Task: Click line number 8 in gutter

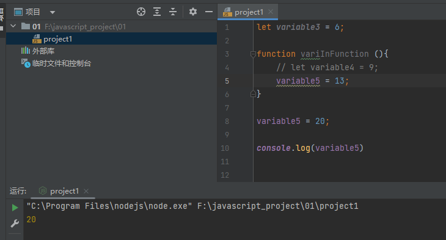Action: pos(227,122)
